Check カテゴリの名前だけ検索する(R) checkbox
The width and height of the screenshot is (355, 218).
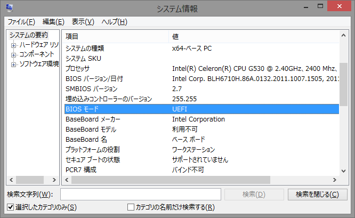pos(131,207)
